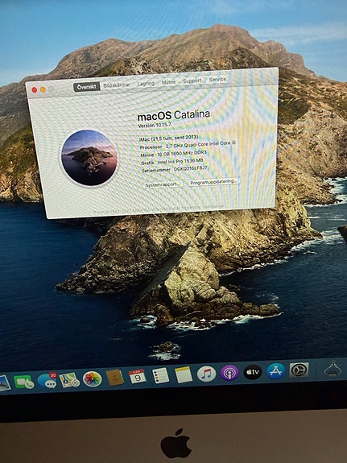Screen dimensions: 347x463
Task: Switch to the Service tab
Action: [x=217, y=79]
